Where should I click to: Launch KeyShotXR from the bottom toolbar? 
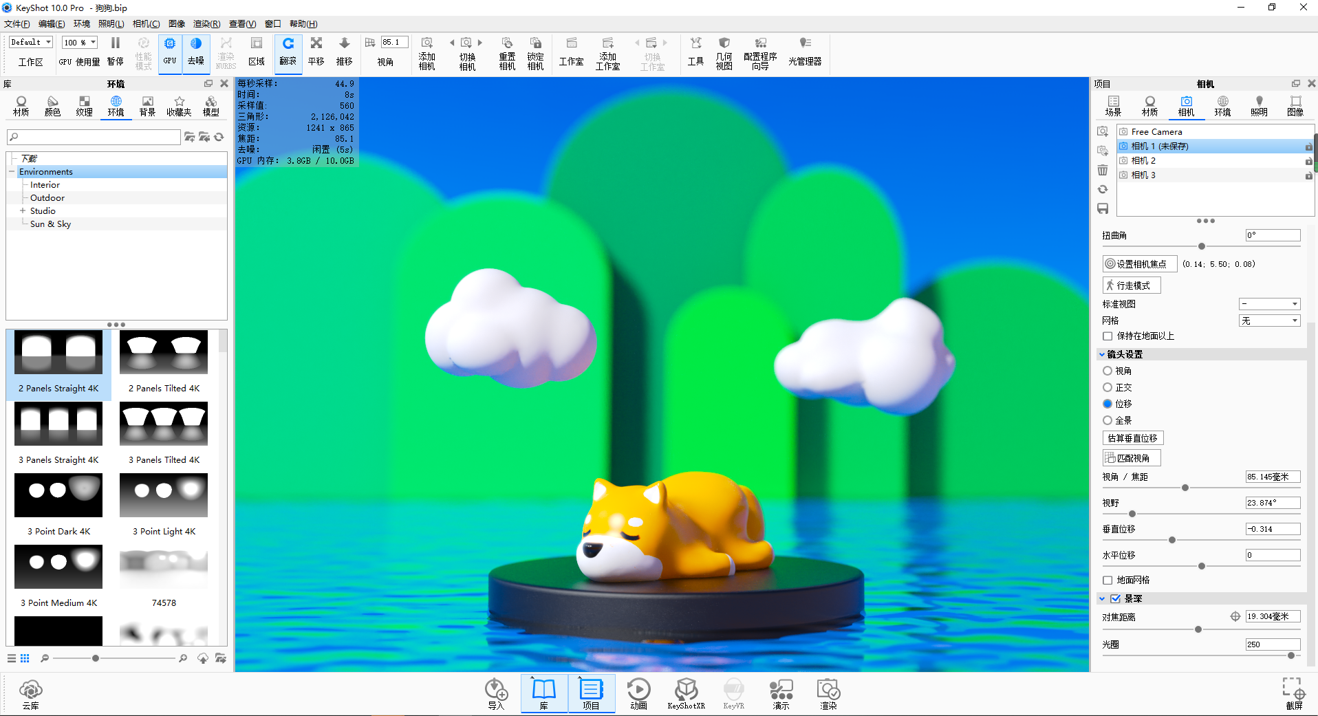686,693
